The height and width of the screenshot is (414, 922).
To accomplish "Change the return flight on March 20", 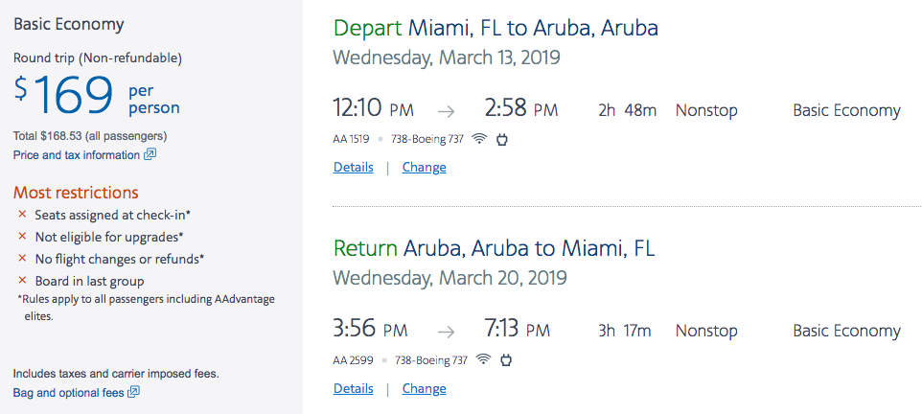I will (x=424, y=389).
